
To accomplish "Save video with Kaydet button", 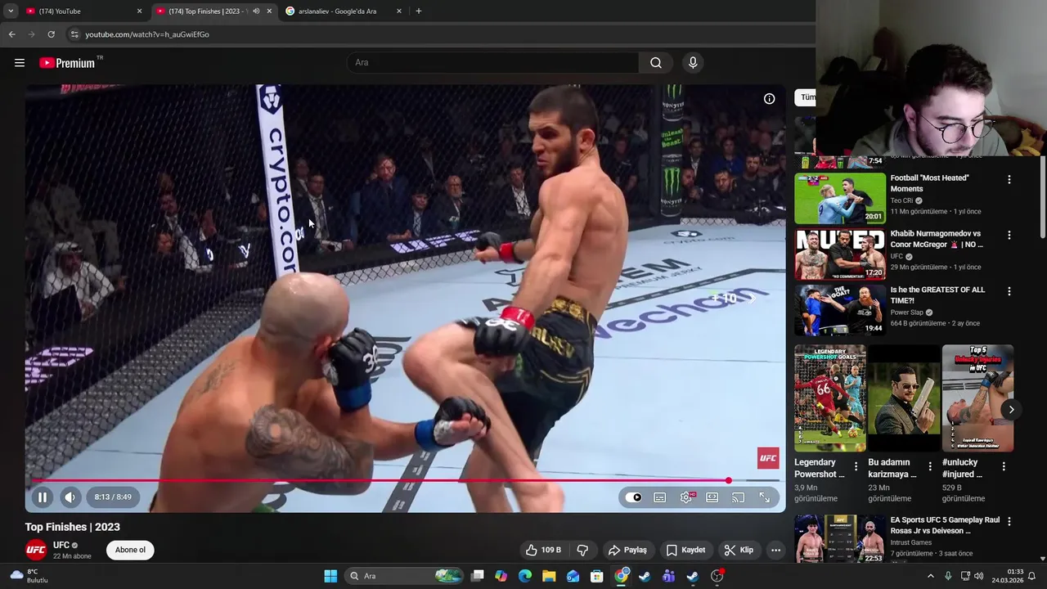I will [685, 550].
